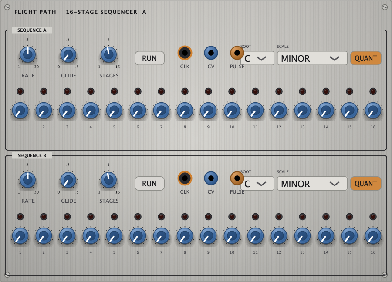Click Sequence A stage 10 knob
Viewport: 392px width, 282px height.
click(232, 111)
